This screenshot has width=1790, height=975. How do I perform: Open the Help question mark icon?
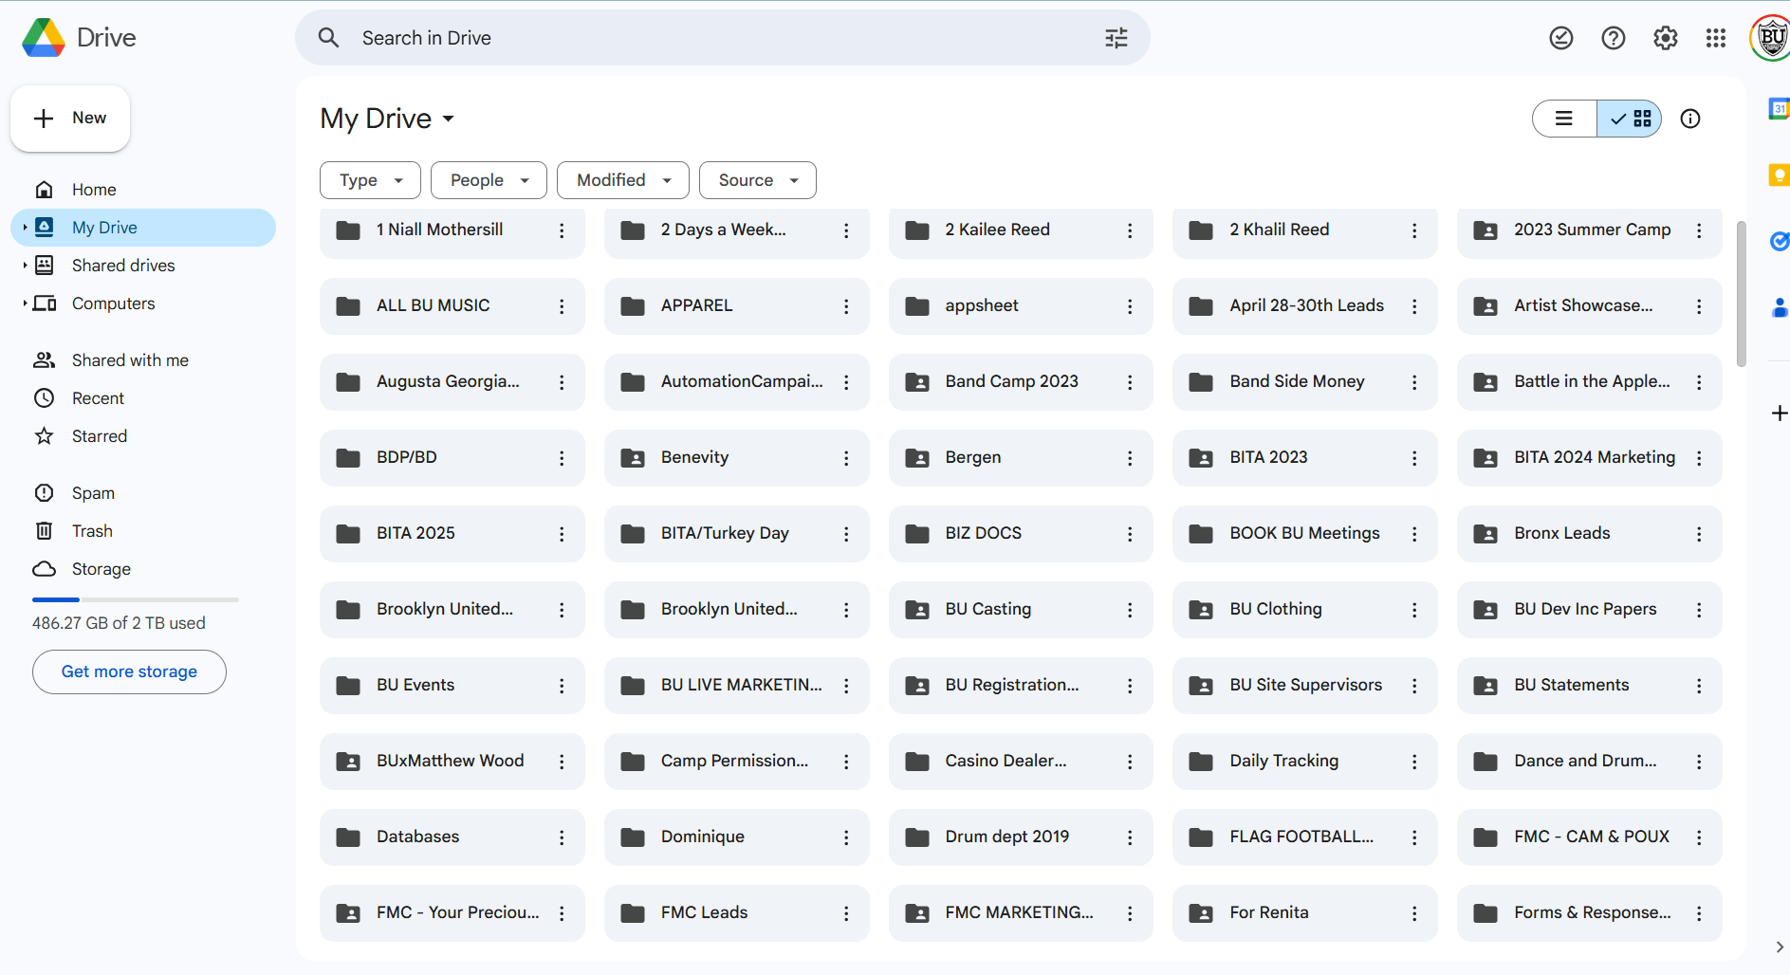1613,38
